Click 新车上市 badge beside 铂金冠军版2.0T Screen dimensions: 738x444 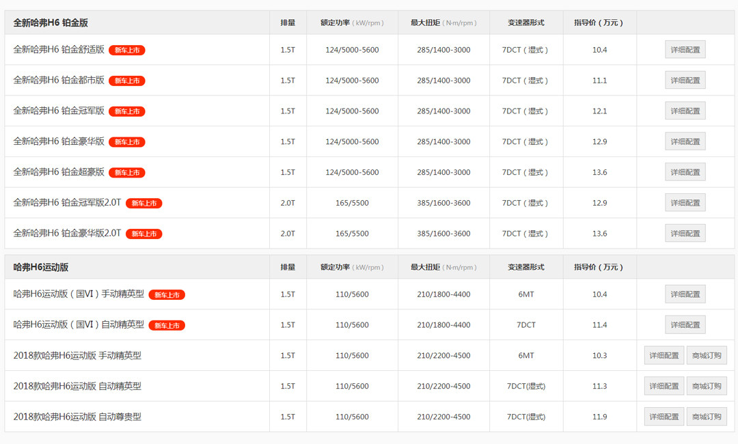[x=143, y=204]
